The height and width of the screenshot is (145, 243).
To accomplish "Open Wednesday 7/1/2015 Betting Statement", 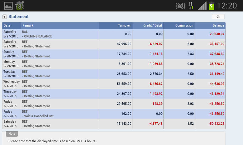I will click(114, 84).
